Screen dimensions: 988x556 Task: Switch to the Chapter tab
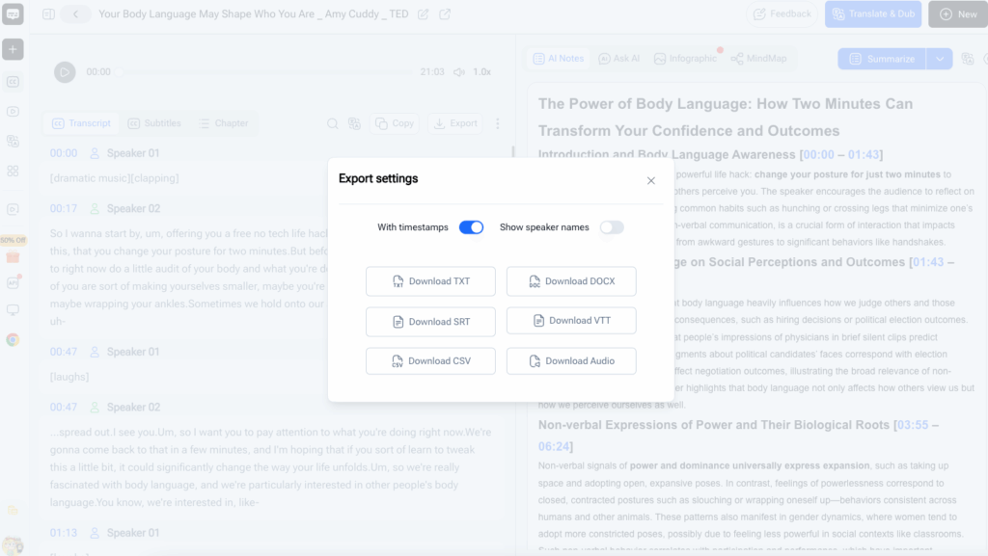(224, 123)
